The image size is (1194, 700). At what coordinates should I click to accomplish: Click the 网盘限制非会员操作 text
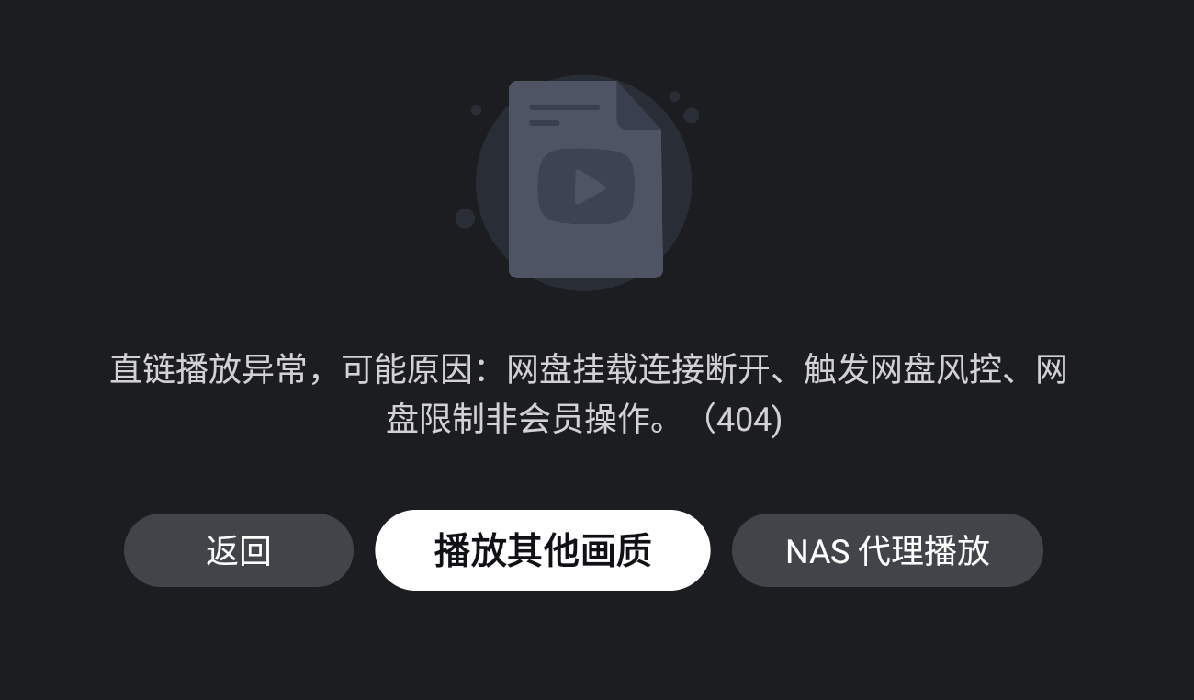tap(519, 420)
